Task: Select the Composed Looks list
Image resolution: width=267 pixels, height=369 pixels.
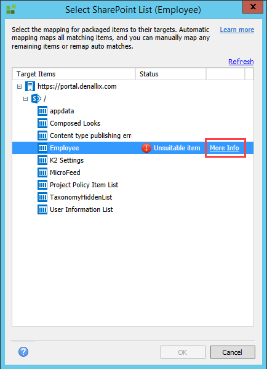Action: point(75,123)
